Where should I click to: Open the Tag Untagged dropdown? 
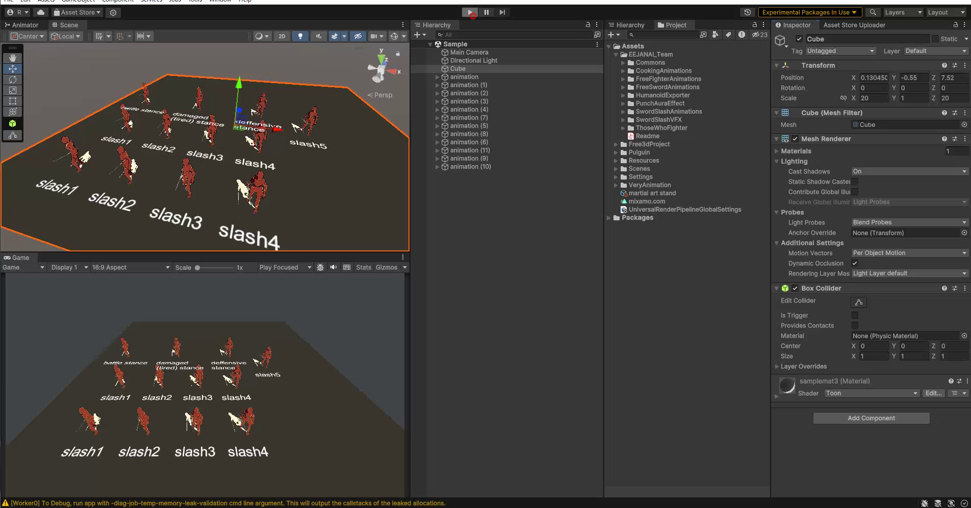(840, 51)
